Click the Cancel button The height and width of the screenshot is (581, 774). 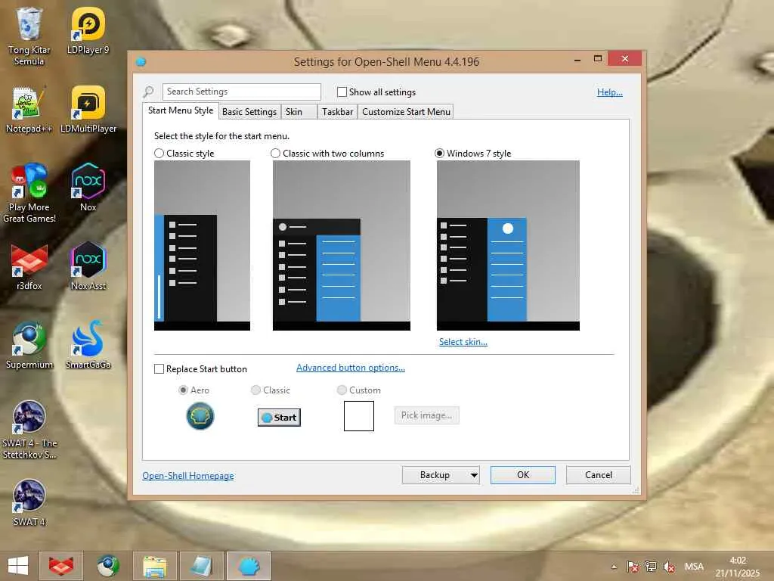click(x=599, y=475)
